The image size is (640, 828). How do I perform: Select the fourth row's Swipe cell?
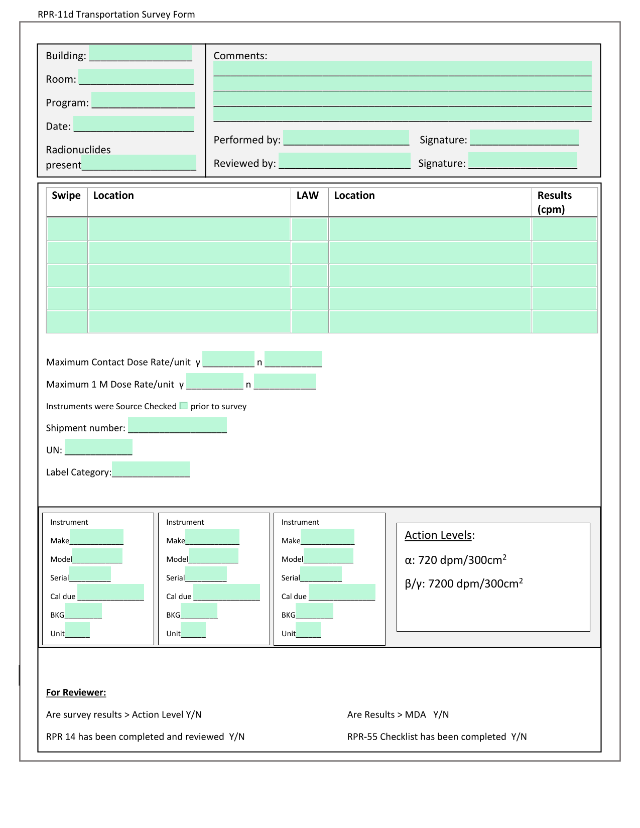click(67, 299)
